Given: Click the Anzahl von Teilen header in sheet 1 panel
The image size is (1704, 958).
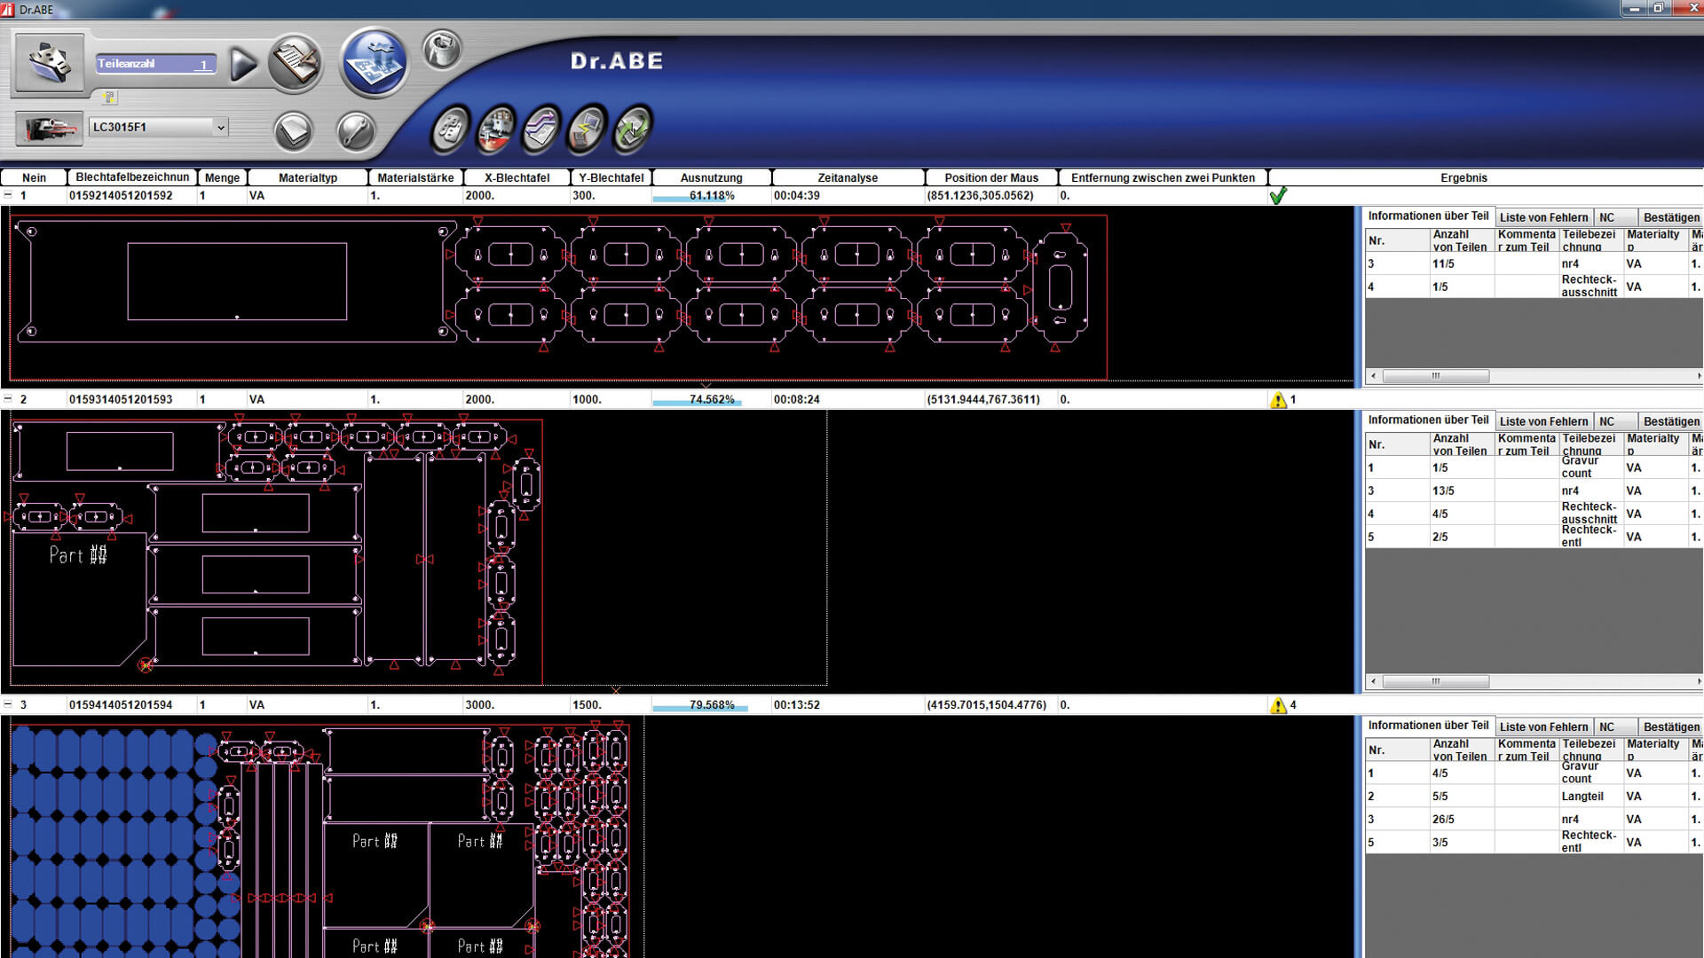Looking at the screenshot, I should (x=1461, y=240).
